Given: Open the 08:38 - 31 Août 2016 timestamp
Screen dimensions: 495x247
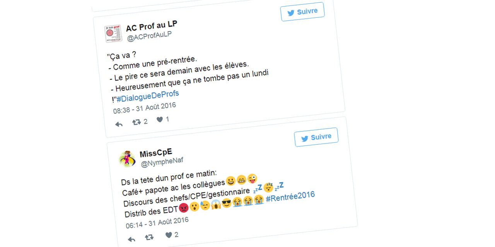Looking at the screenshot, I should click(x=145, y=108).
